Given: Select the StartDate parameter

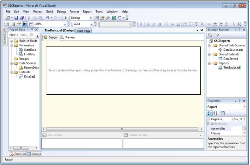Looking at the screenshot, I should pos(30,50).
